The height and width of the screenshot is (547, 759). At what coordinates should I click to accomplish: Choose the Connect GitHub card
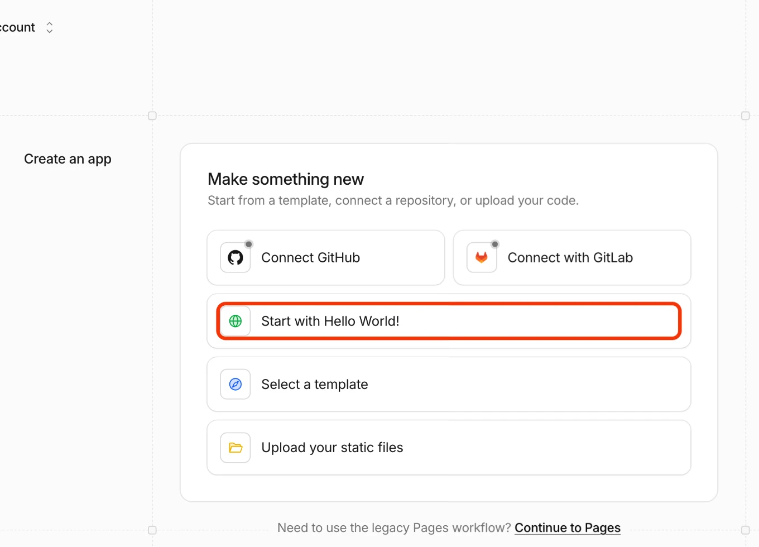(326, 258)
